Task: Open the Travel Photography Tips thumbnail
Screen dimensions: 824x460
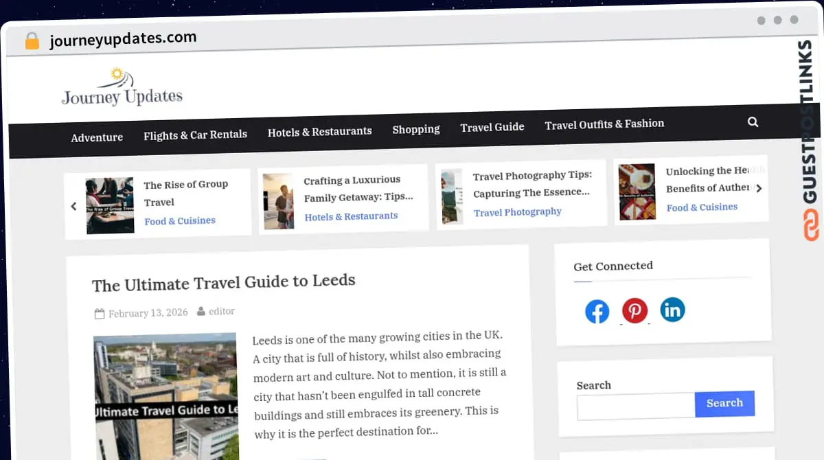Action: [452, 196]
